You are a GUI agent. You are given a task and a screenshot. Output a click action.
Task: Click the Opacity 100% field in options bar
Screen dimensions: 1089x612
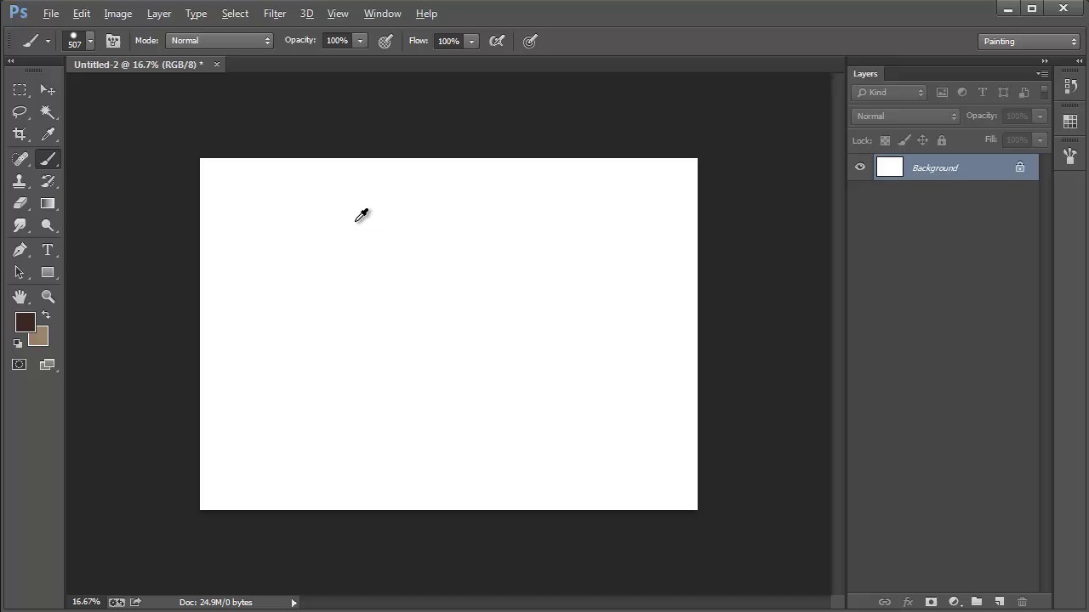coord(338,41)
